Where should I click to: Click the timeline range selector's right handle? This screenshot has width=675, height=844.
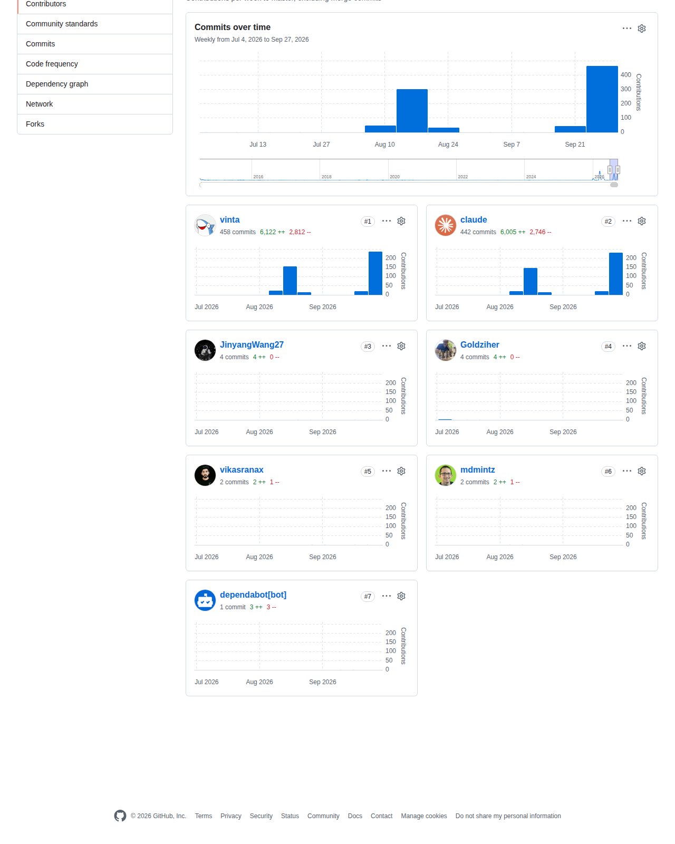pyautogui.click(x=618, y=170)
